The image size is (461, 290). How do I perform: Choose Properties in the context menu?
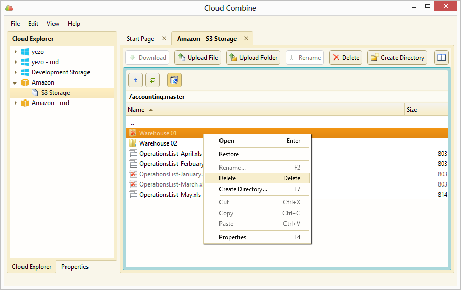coord(257,237)
